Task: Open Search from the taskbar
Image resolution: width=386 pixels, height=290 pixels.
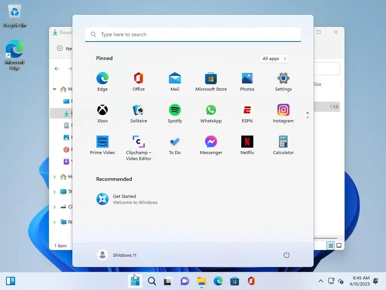Action: (x=152, y=281)
